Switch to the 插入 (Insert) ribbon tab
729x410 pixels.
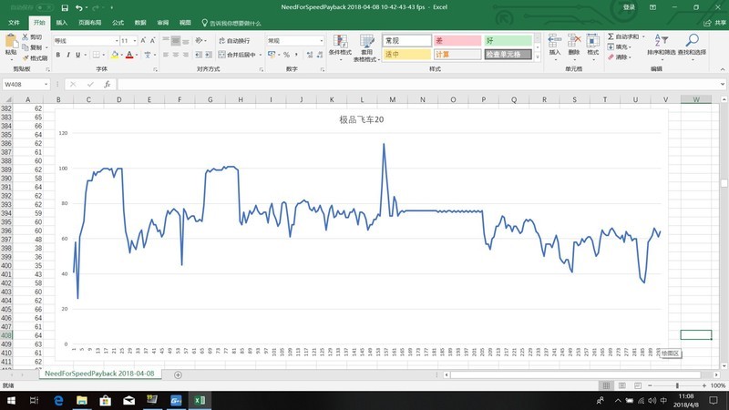(62, 22)
